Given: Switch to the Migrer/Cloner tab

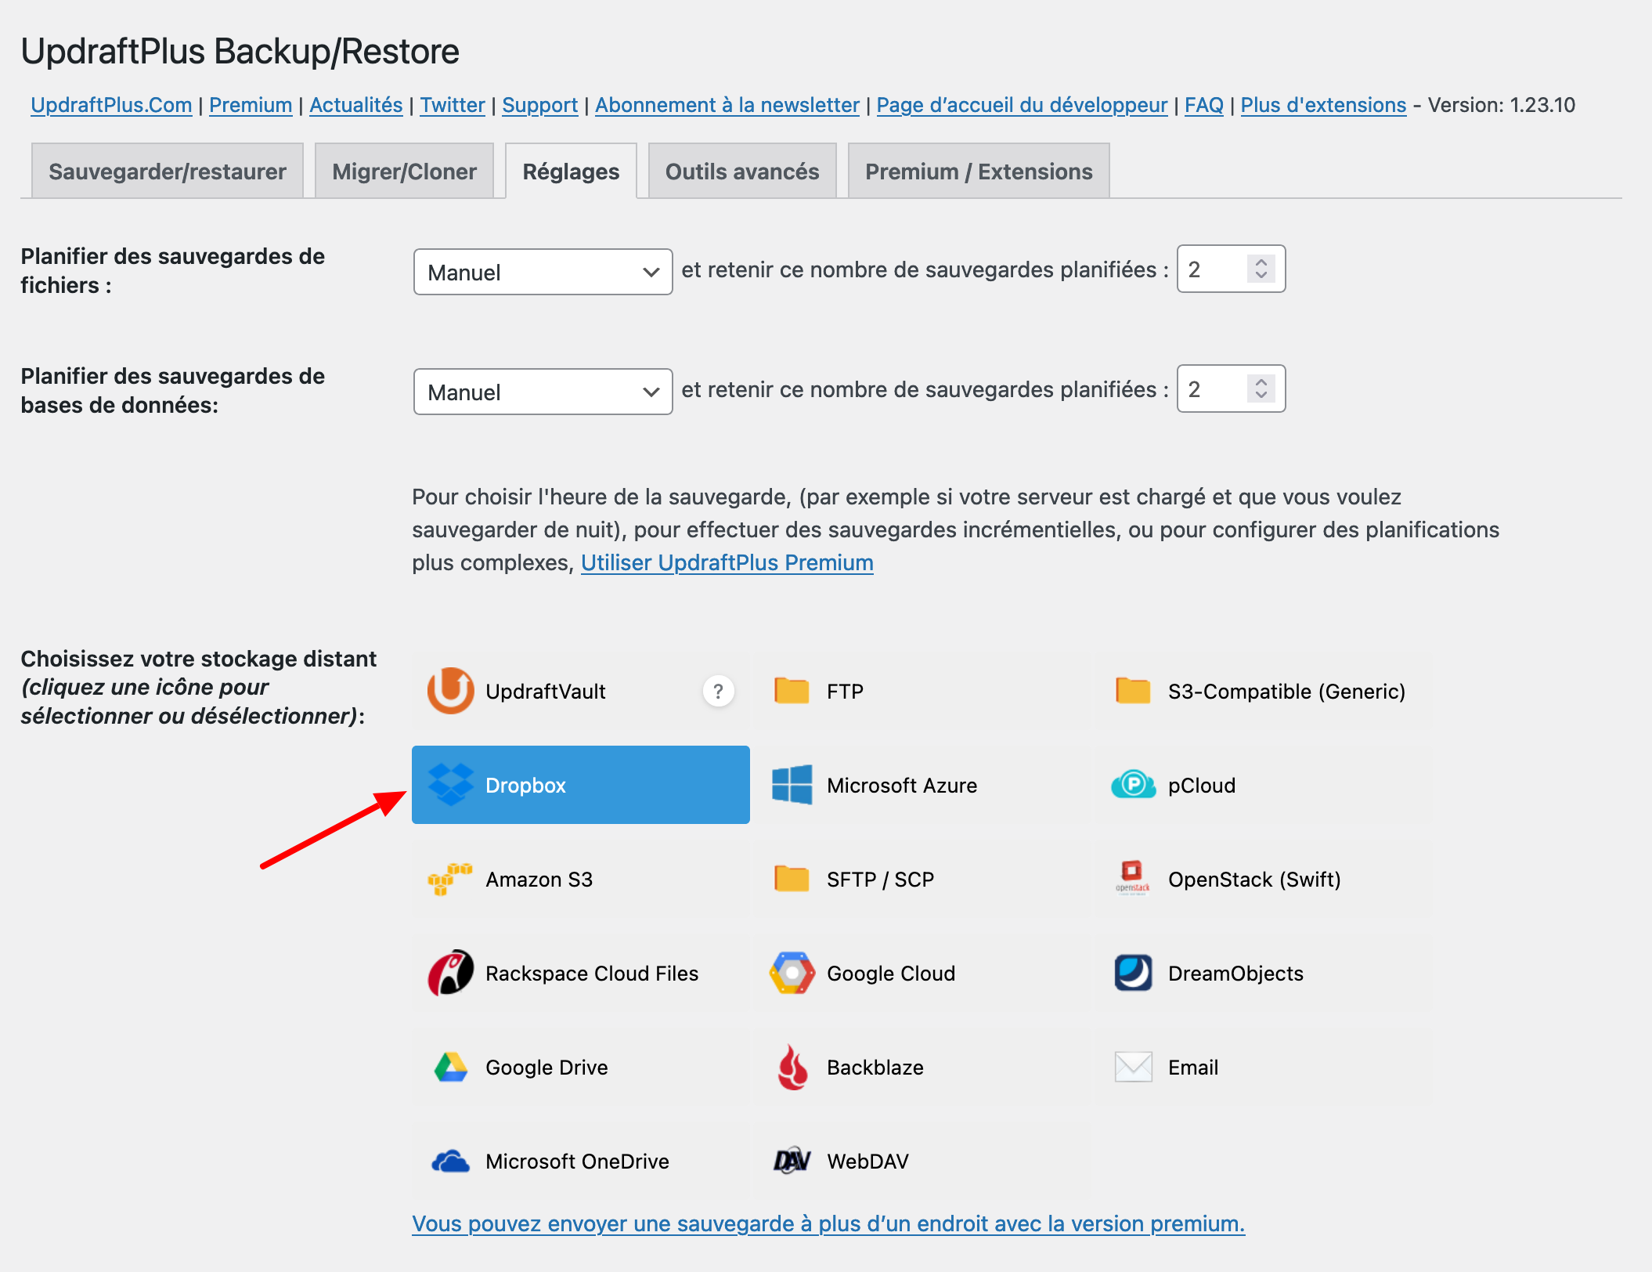Looking at the screenshot, I should tap(404, 171).
